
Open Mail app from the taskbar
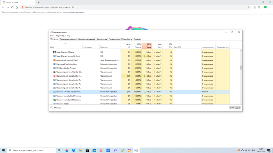tap(94, 150)
